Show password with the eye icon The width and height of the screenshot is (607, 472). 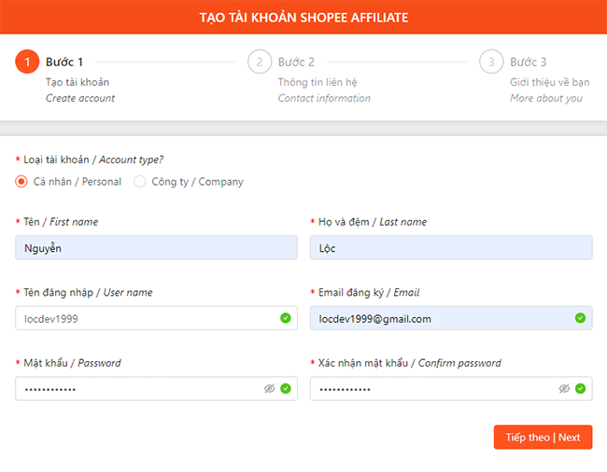pyautogui.click(x=269, y=388)
